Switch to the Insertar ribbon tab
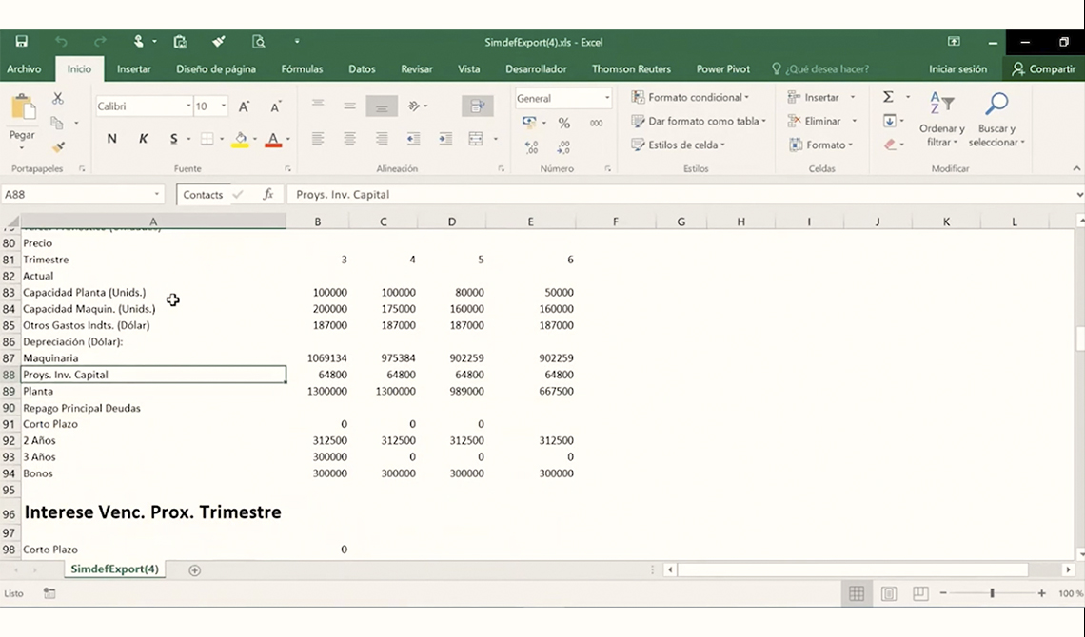This screenshot has width=1085, height=637. tap(133, 68)
